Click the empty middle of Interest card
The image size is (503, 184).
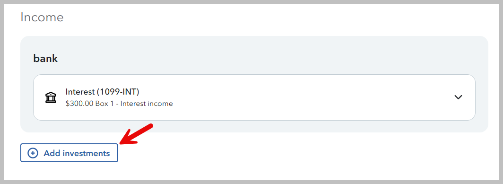(305, 97)
